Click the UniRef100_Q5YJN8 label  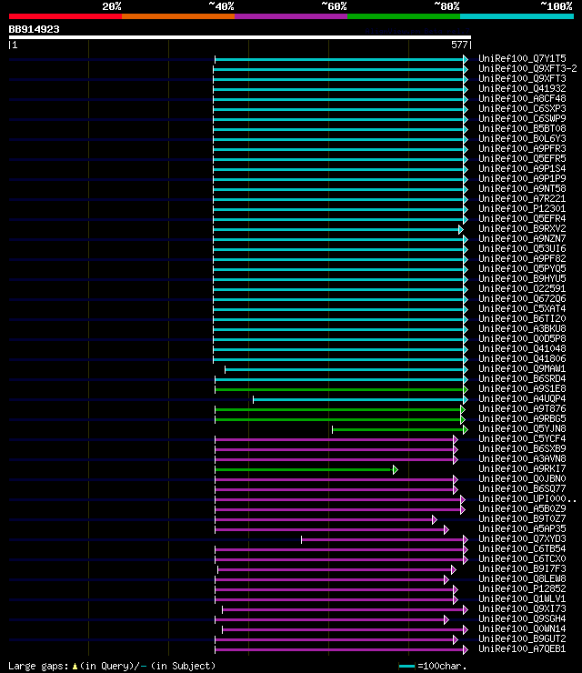[522, 428]
